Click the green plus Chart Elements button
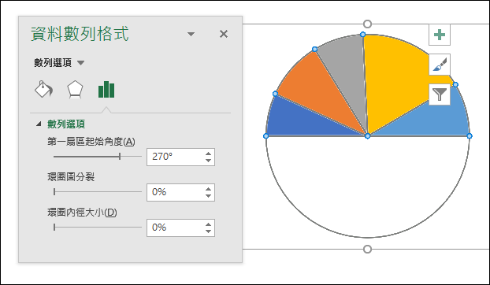The height and width of the screenshot is (285, 490). point(440,35)
